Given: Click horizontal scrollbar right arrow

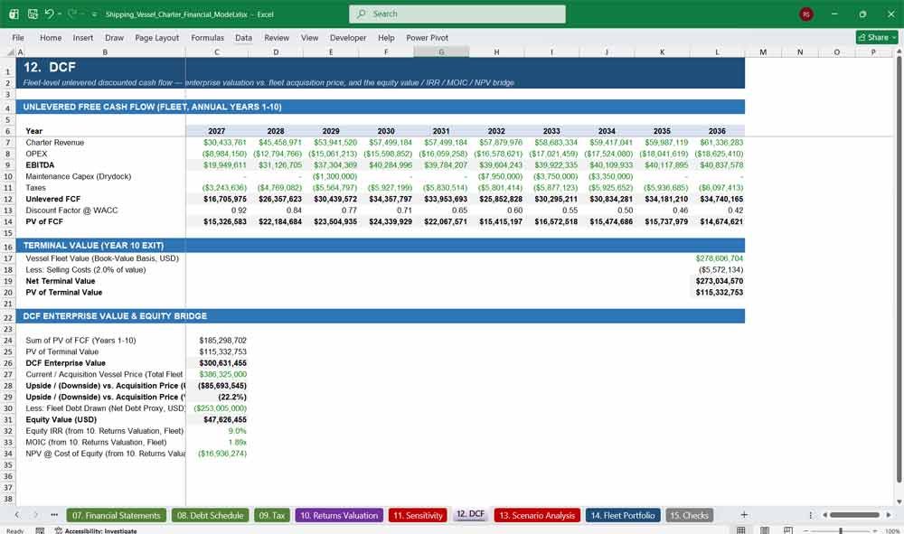Looking at the screenshot, I should pos(889,515).
